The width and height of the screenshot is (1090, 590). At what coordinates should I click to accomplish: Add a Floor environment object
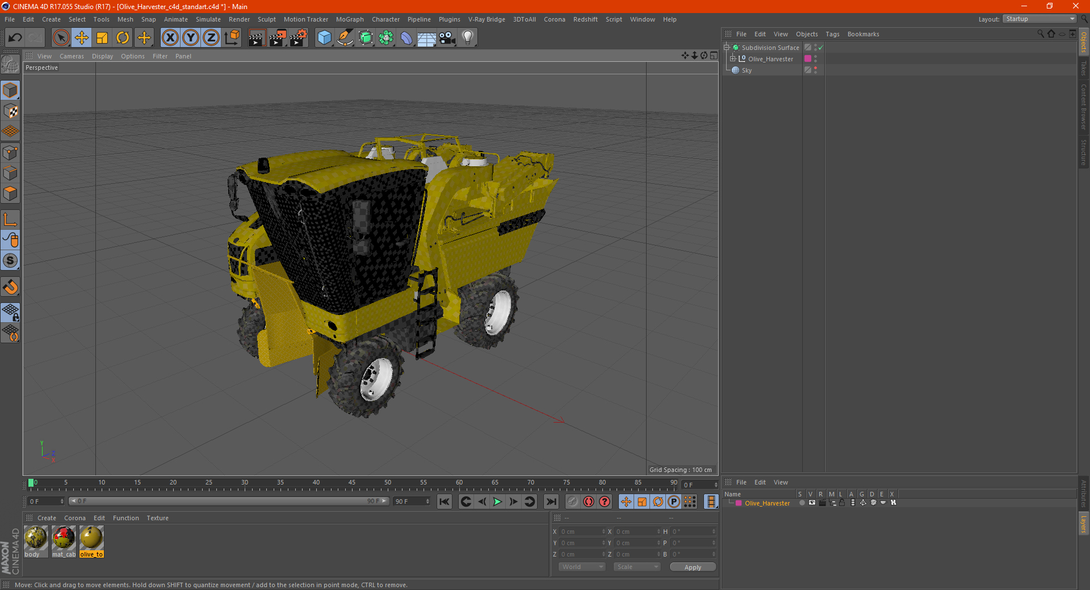[426, 38]
